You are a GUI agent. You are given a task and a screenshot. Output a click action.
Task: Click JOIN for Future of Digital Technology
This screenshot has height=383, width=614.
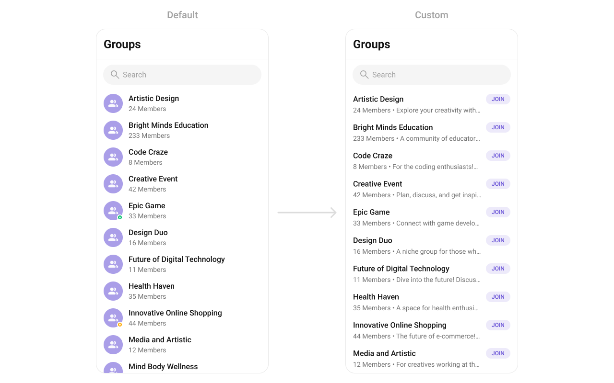(x=498, y=269)
